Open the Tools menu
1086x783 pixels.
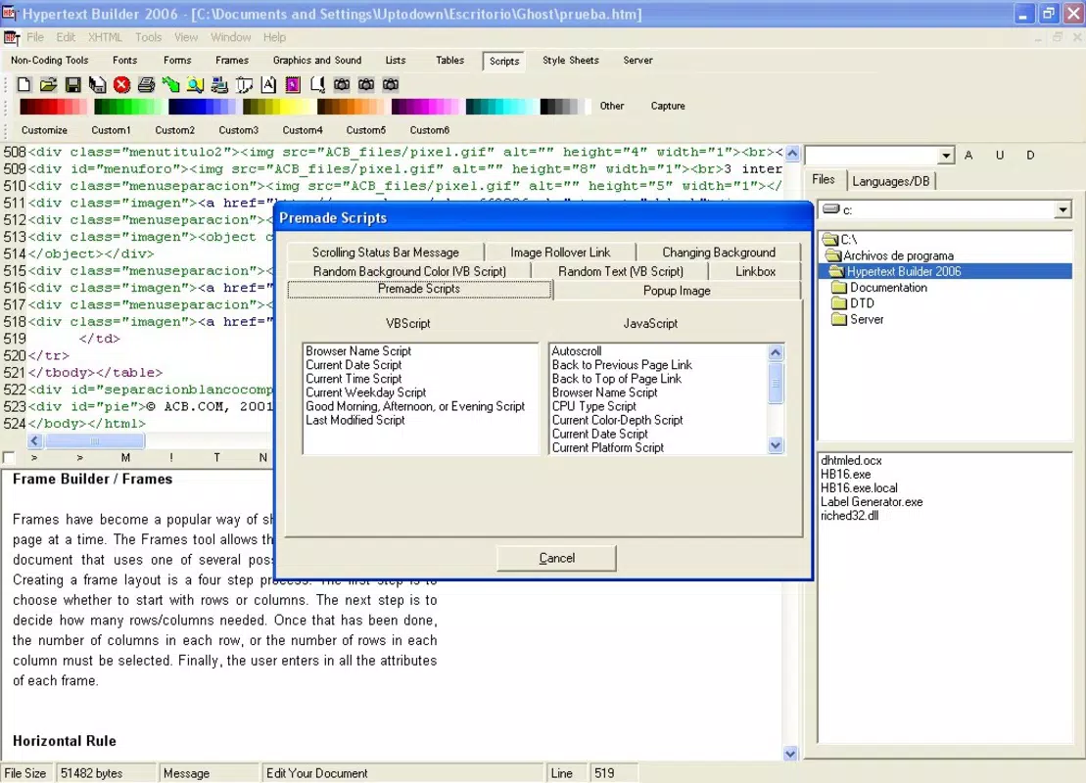coord(148,37)
